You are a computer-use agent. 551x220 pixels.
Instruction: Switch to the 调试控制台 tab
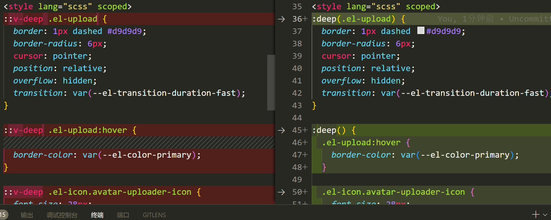pyautogui.click(x=62, y=215)
